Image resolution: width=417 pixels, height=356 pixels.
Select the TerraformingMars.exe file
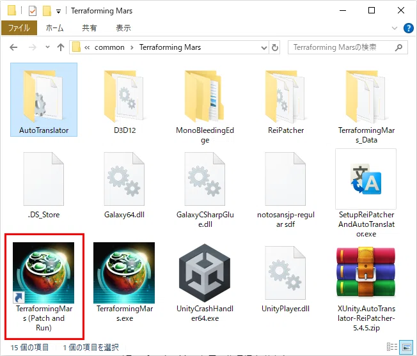(124, 282)
